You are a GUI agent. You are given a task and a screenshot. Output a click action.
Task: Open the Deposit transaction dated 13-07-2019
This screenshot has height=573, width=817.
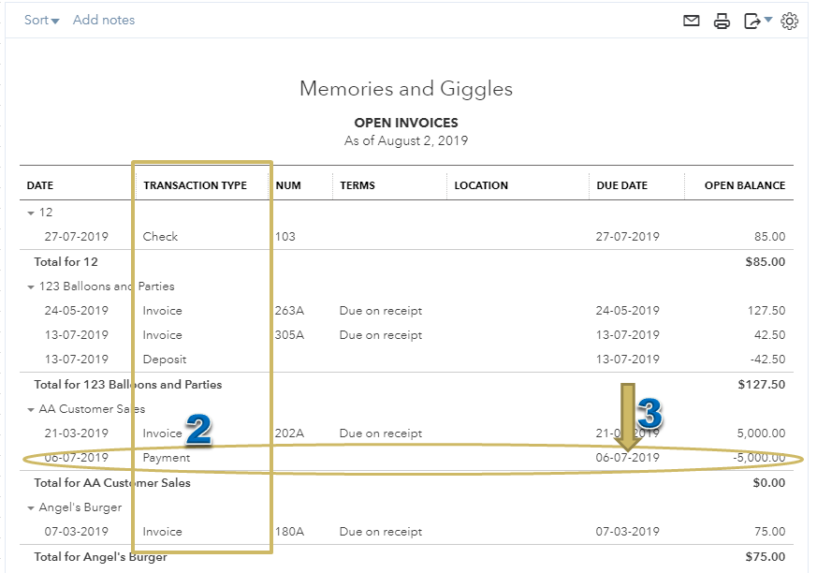165,359
